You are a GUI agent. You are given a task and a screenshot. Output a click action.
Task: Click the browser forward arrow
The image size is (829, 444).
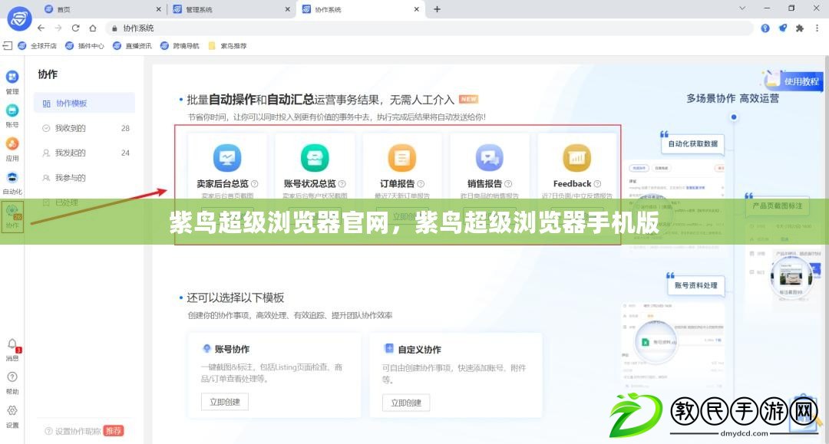coord(58,28)
